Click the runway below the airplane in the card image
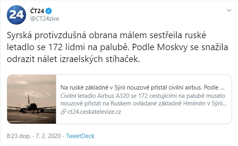238x146 pixels. coord(32,117)
